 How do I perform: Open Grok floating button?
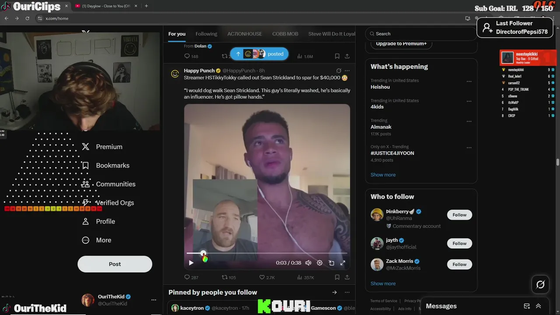540,285
